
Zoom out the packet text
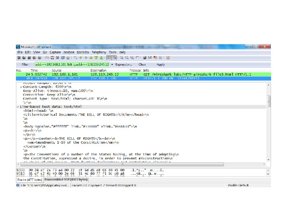[127, 58]
